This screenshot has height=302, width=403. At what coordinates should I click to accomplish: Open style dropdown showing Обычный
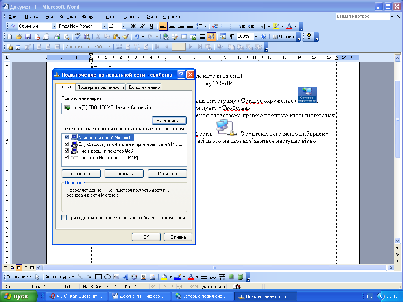(54, 26)
